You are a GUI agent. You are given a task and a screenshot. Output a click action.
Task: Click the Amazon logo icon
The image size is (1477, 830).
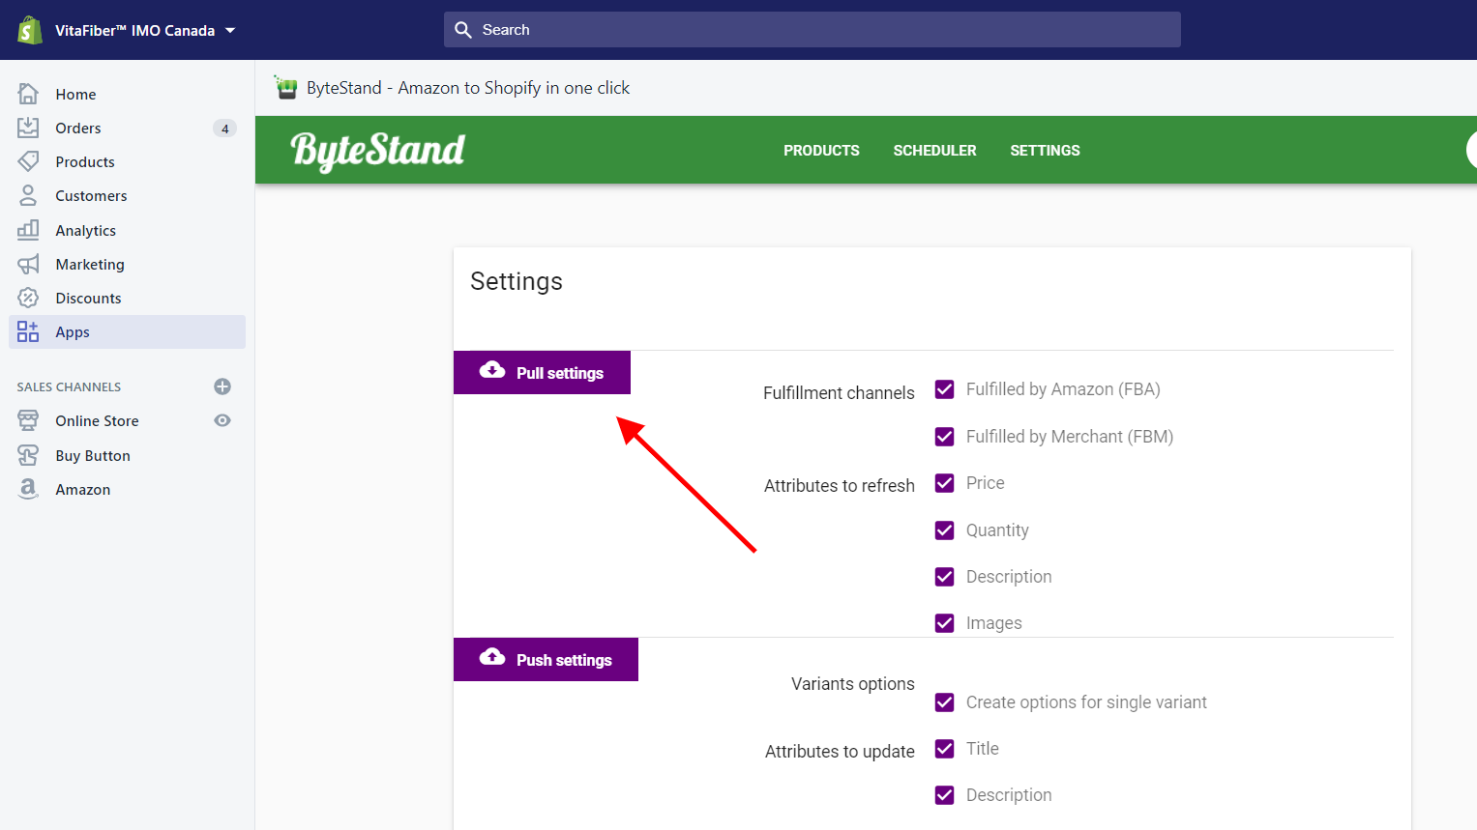[28, 489]
